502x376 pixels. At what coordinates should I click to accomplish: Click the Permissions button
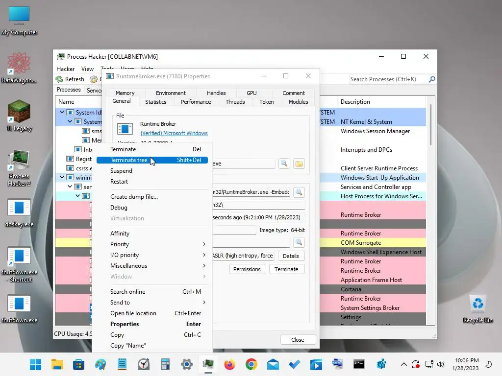tap(247, 269)
